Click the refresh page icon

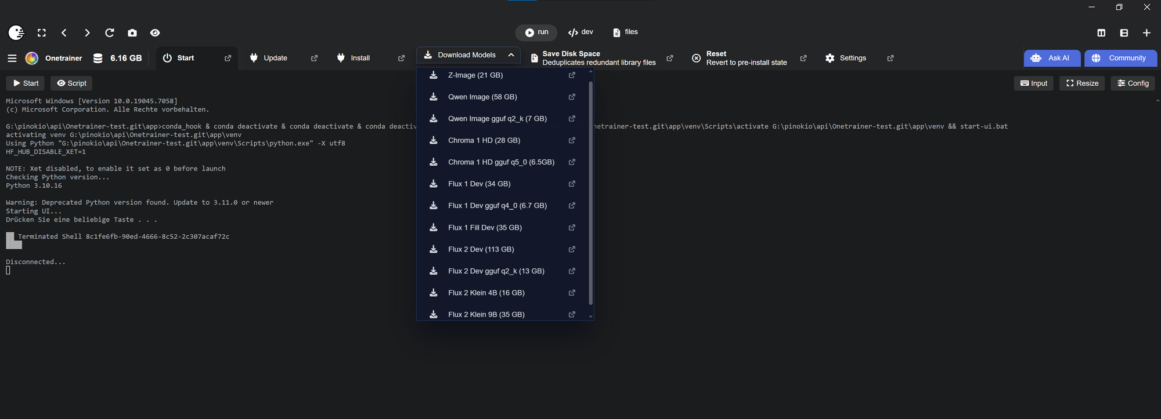click(110, 33)
